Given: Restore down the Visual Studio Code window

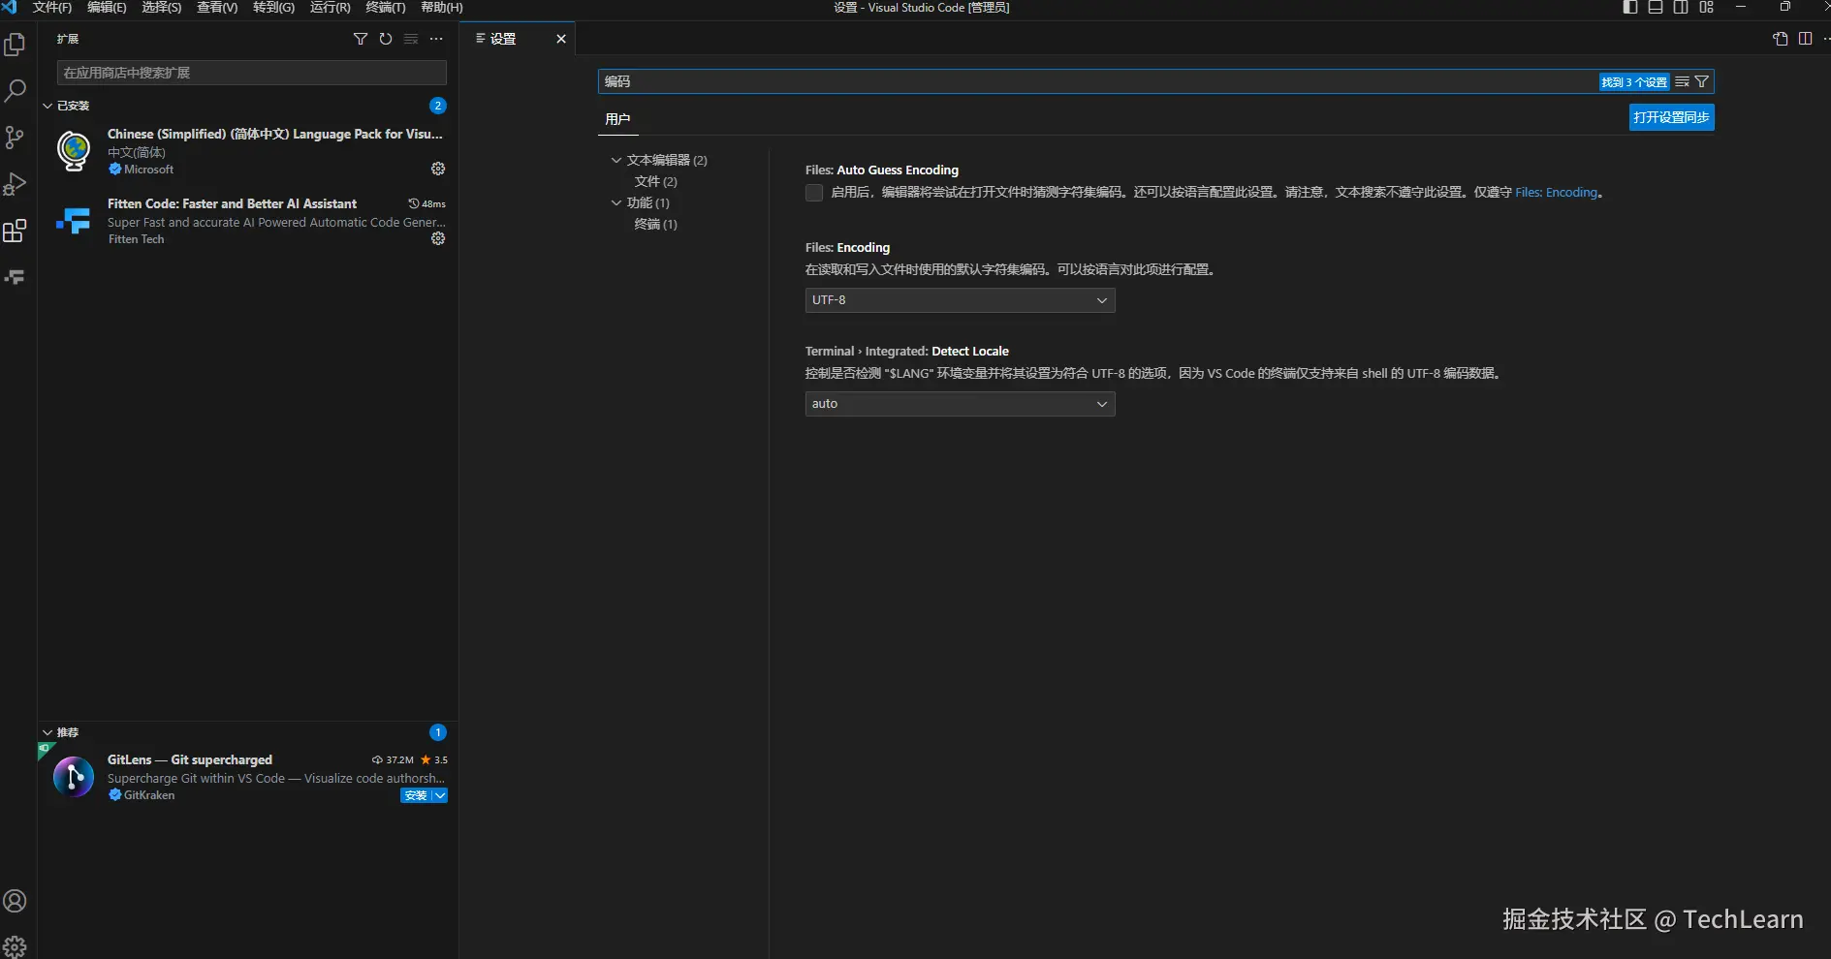Looking at the screenshot, I should (1785, 8).
